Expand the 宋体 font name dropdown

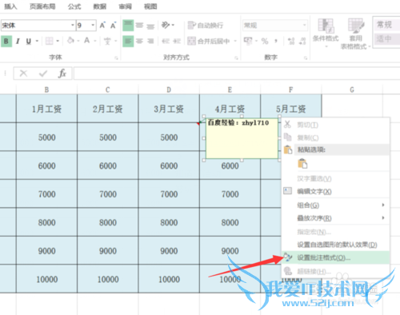pos(72,25)
